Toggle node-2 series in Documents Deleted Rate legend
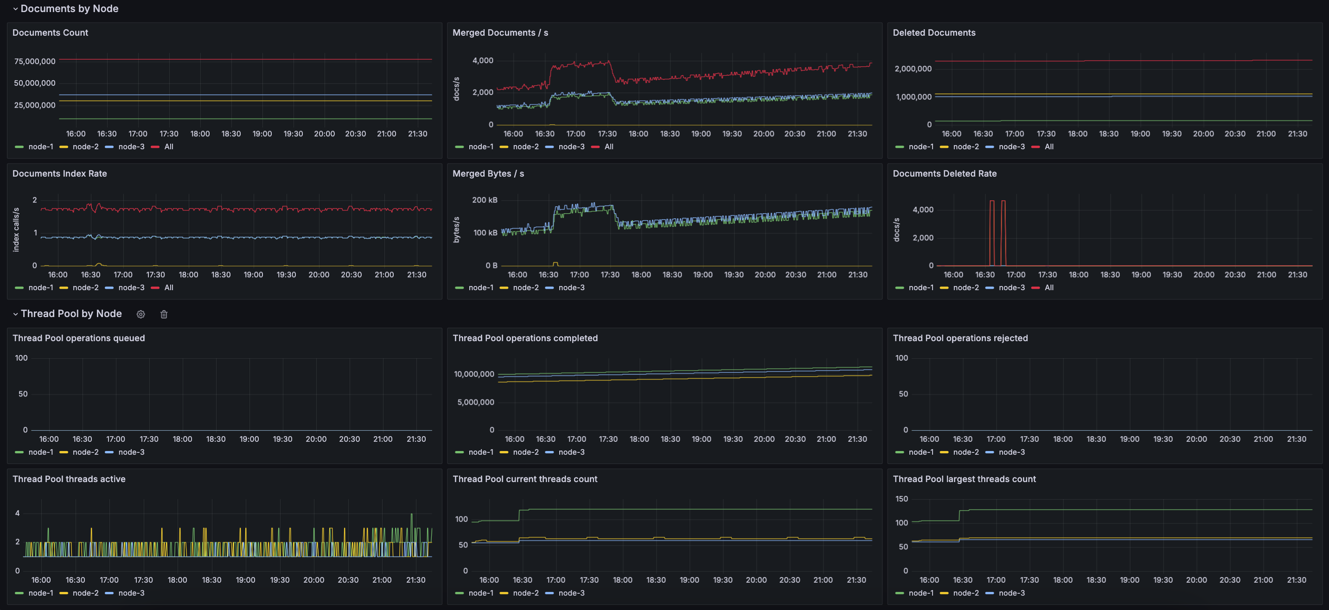Screen dimensions: 1329x610 coord(966,288)
